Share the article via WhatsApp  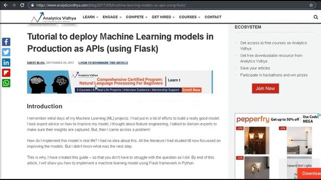pyautogui.click(x=6, y=83)
